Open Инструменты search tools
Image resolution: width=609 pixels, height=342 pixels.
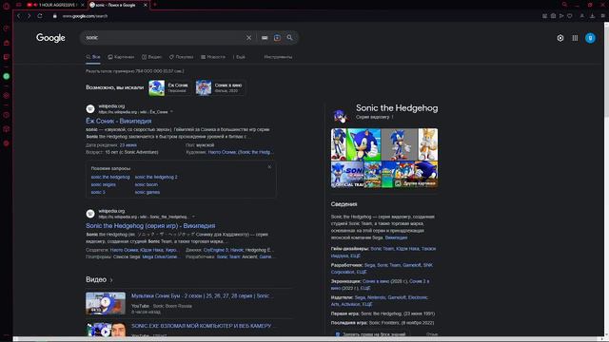(278, 57)
